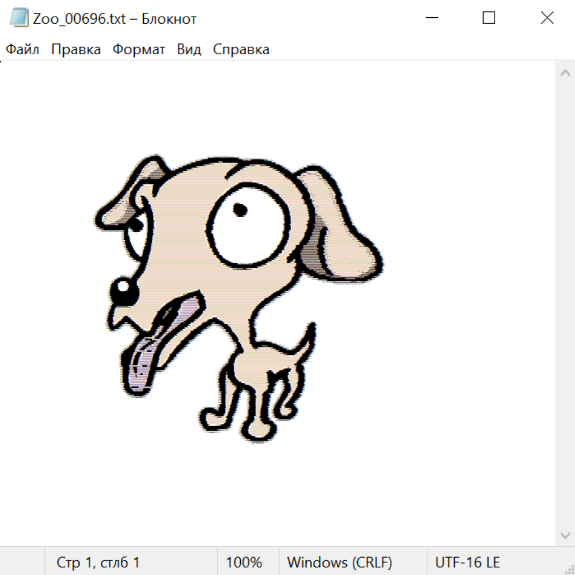Click the scroll down arrow of the vertical scrollbar
This screenshot has width=575, height=575.
tap(565, 535)
